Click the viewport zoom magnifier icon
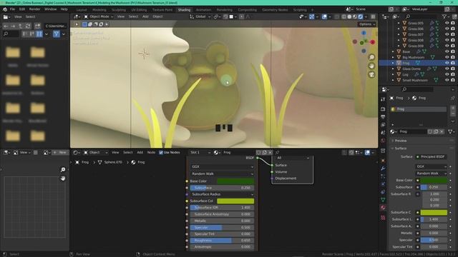 pyautogui.click(x=371, y=57)
